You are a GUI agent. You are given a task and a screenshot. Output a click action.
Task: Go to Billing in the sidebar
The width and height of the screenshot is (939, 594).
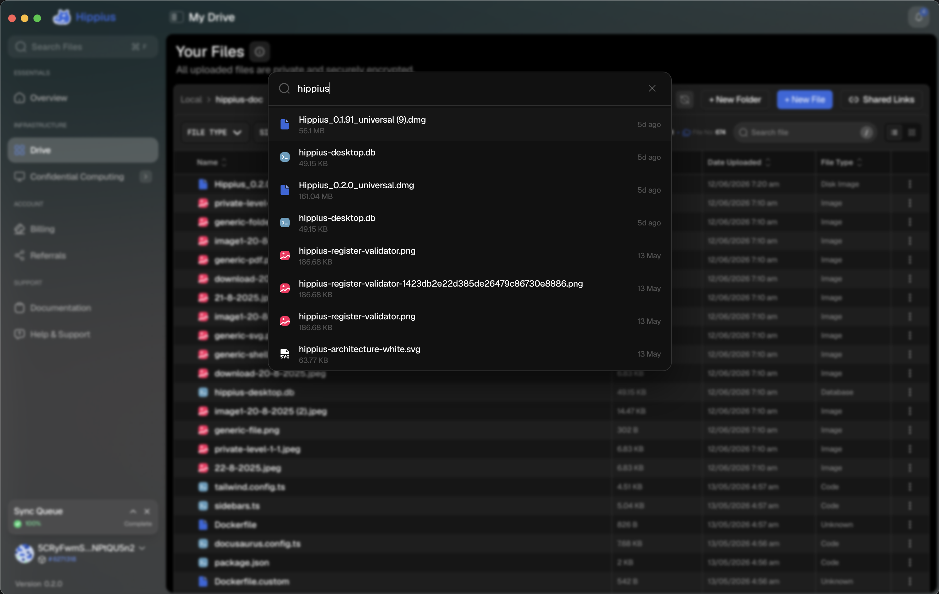click(83, 229)
